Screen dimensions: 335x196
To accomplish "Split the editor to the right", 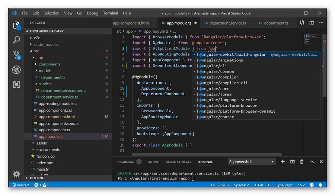I will click(x=312, y=23).
